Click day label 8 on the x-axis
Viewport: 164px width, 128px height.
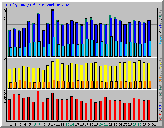pos(44,124)
